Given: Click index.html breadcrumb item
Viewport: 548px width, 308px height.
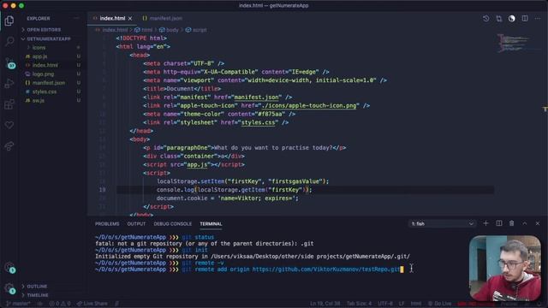Looking at the screenshot, I should [x=112, y=30].
